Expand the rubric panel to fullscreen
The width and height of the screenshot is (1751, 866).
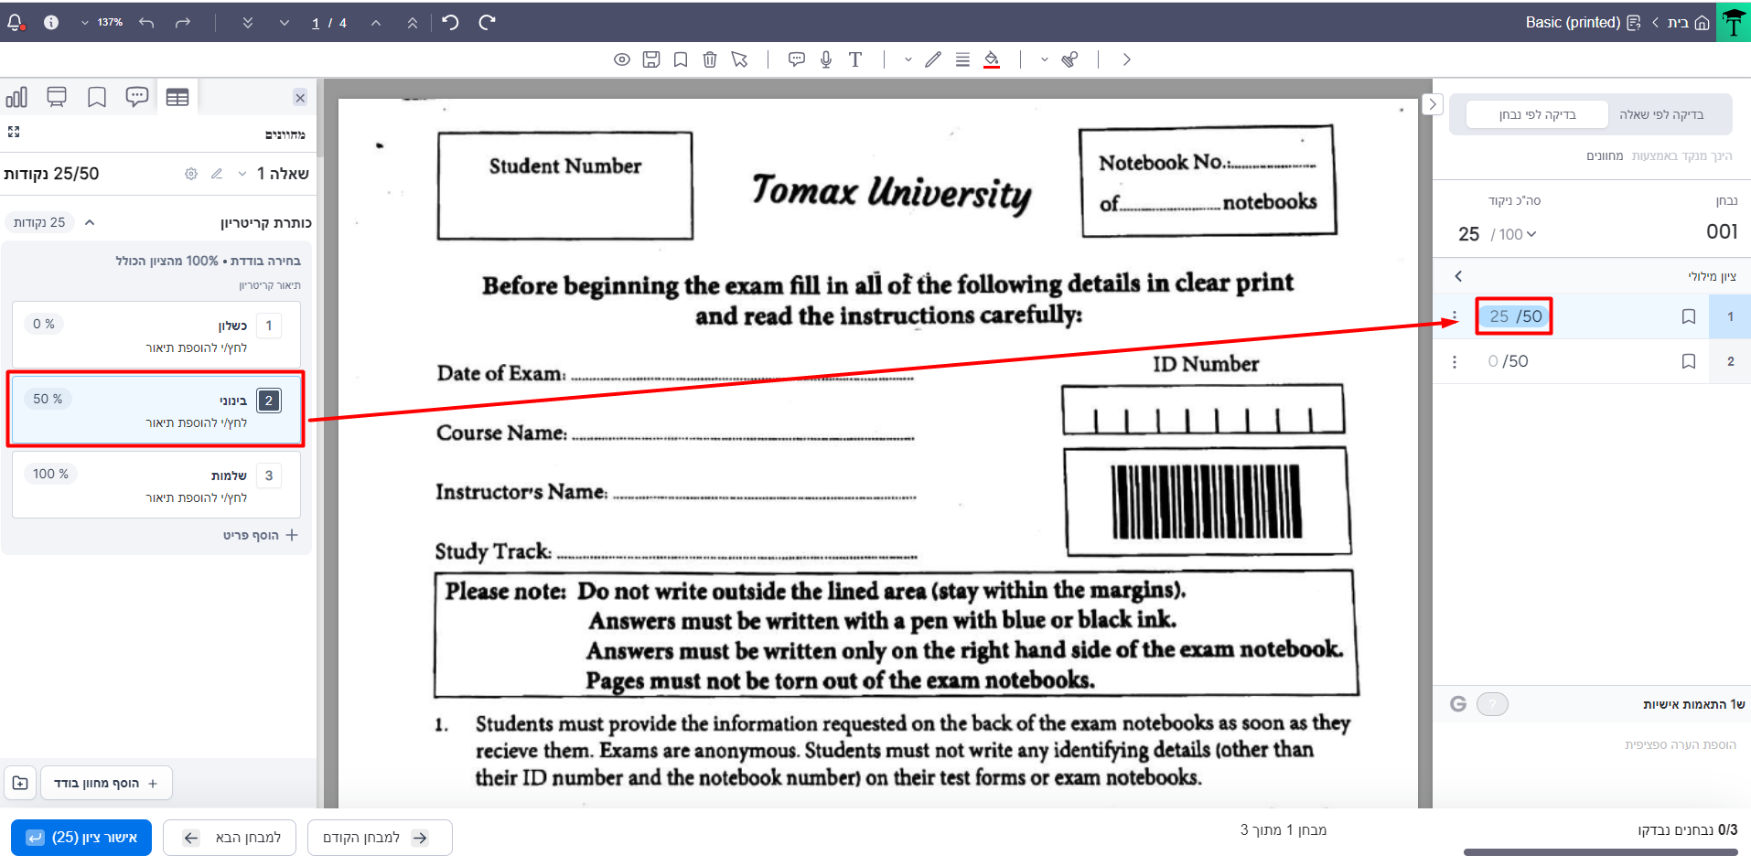click(14, 133)
